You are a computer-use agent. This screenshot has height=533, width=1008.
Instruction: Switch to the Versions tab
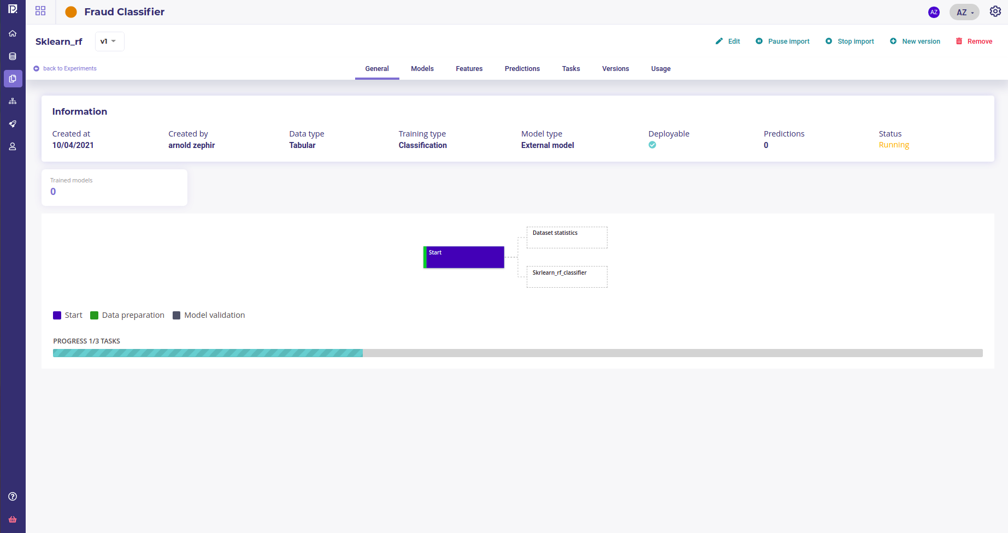pyautogui.click(x=616, y=69)
